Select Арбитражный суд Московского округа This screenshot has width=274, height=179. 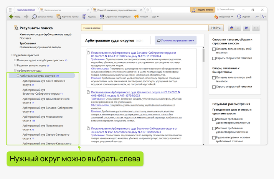tap(43, 119)
